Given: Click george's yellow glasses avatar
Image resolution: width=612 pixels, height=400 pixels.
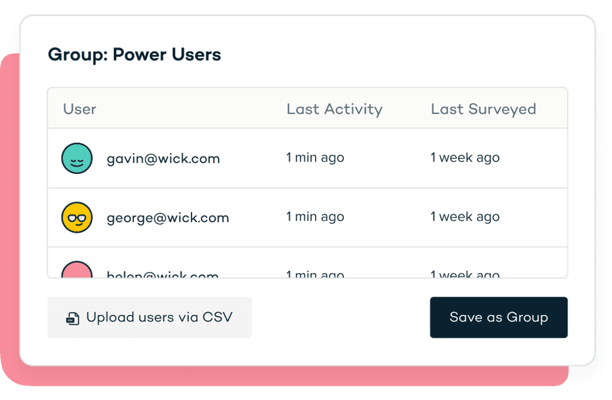Looking at the screenshot, I should pos(77,218).
